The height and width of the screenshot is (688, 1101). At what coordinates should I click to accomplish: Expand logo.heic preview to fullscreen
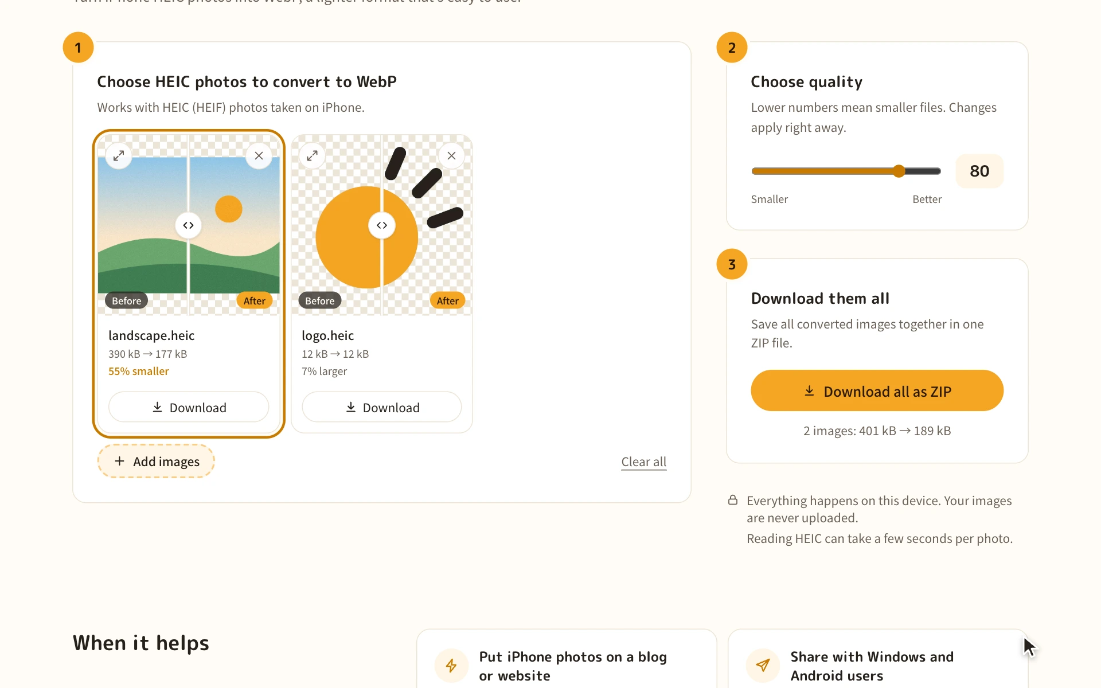click(312, 156)
